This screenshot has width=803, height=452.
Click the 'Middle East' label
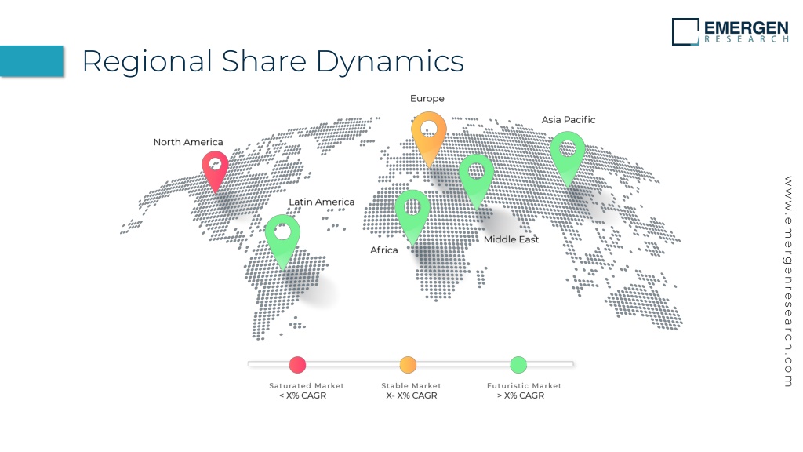[x=511, y=239]
